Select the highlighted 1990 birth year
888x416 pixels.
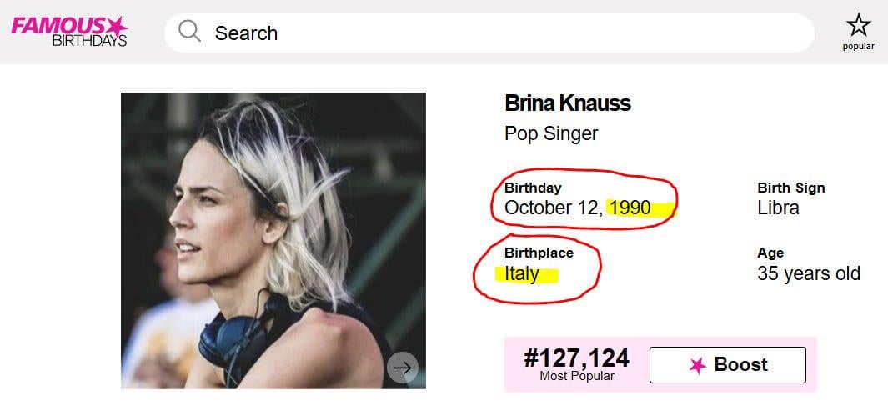point(630,208)
